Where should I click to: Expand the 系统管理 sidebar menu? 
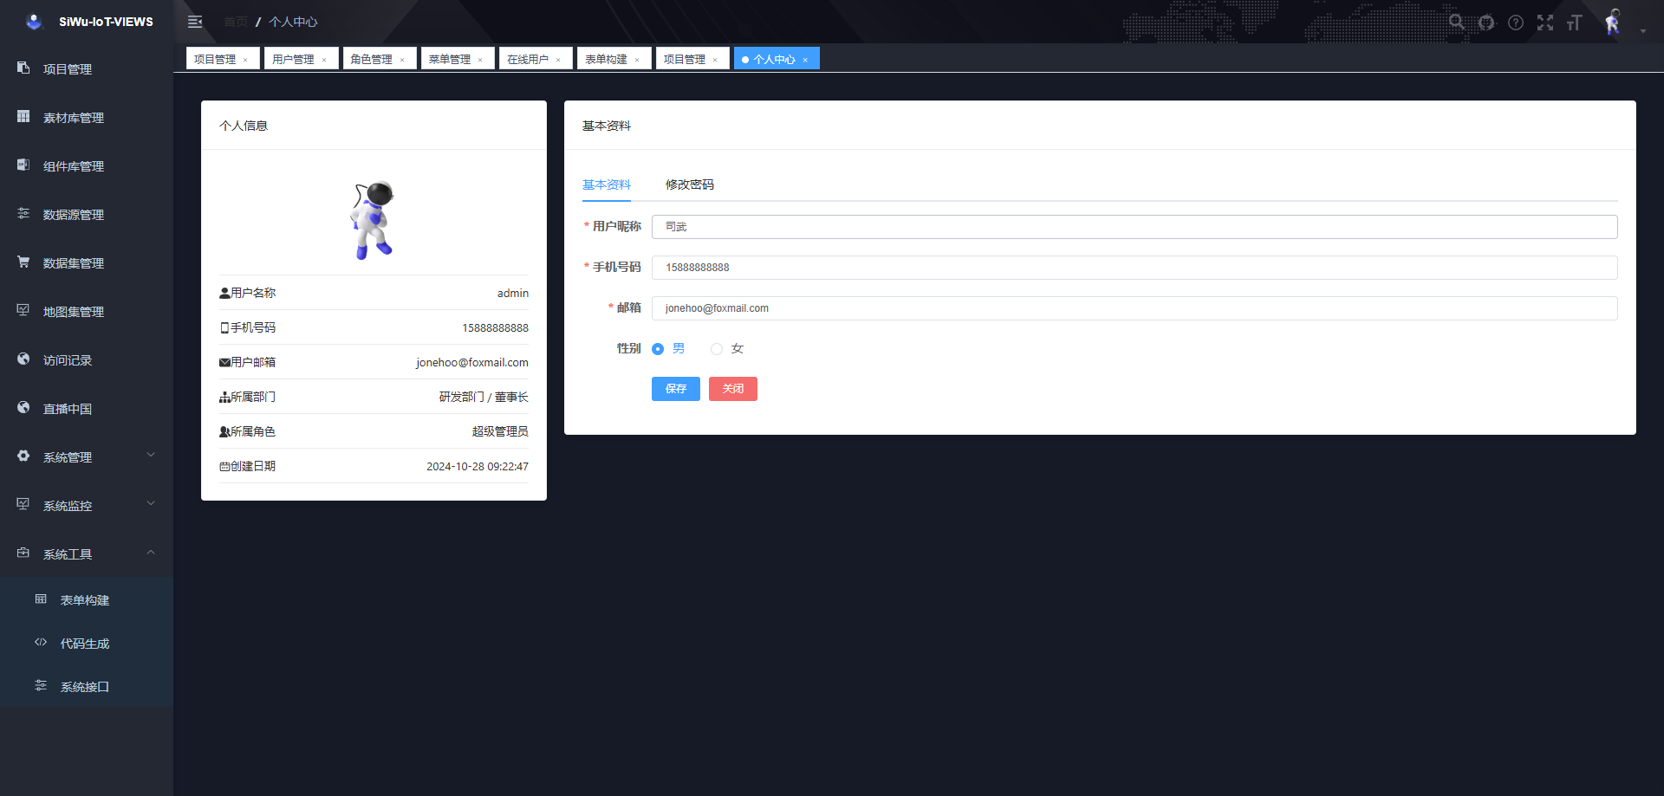(87, 456)
